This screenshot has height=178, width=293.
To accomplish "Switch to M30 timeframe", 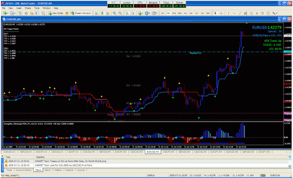I will (x=180, y=13).
